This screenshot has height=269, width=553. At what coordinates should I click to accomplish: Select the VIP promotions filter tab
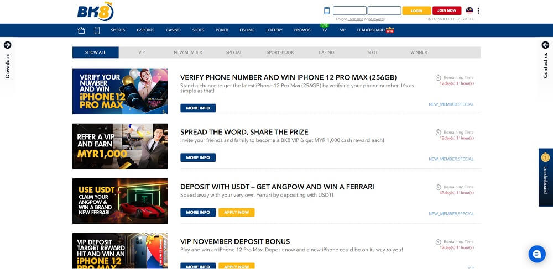(142, 52)
